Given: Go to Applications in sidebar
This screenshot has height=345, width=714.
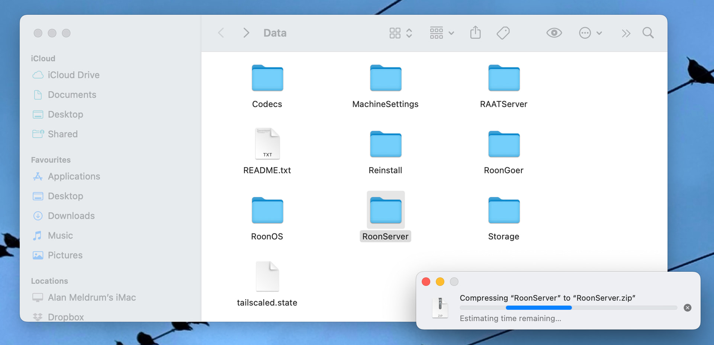Looking at the screenshot, I should coord(74,176).
